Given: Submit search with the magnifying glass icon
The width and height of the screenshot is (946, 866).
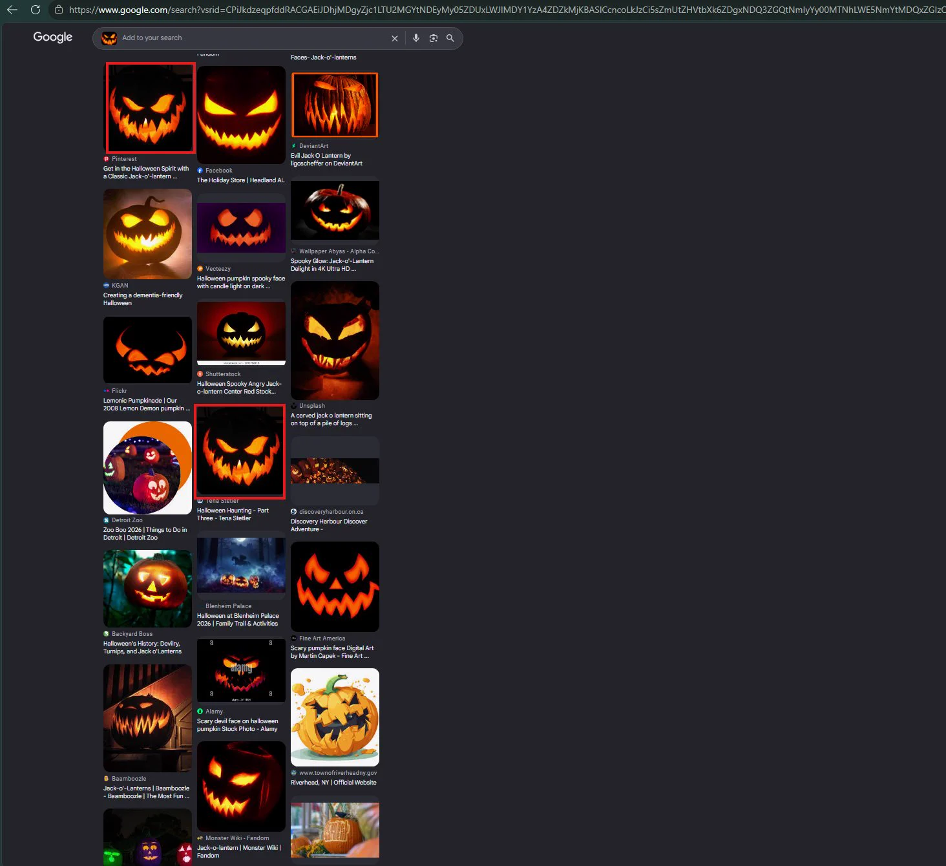Looking at the screenshot, I should (450, 39).
